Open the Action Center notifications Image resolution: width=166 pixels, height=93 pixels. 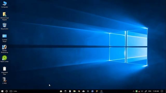tap(162, 91)
